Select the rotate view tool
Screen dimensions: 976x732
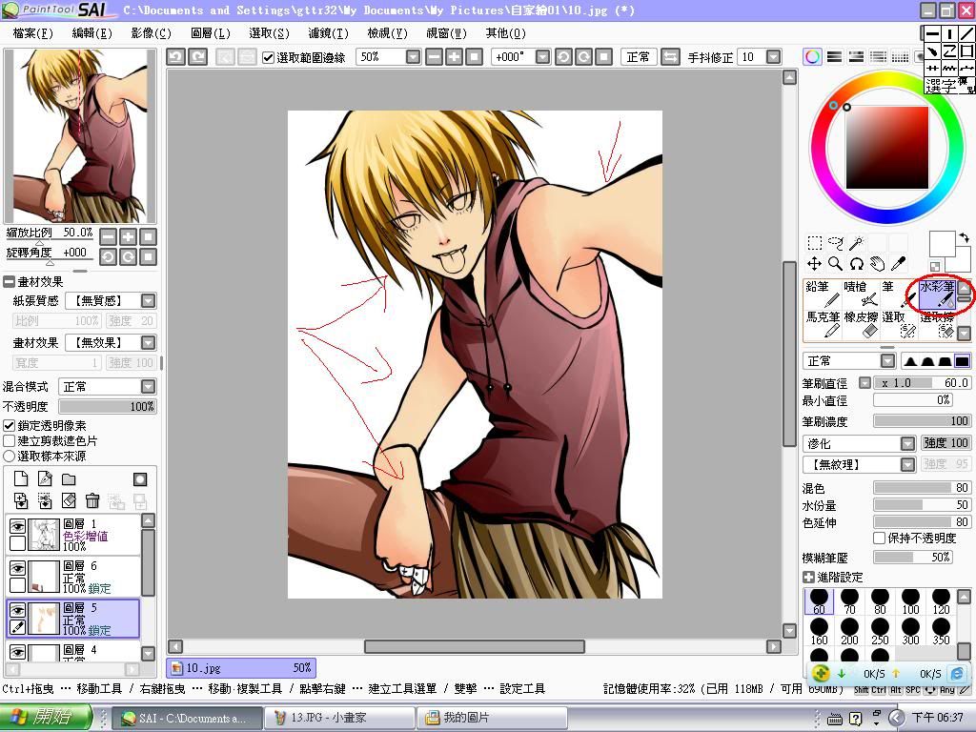pos(857,264)
